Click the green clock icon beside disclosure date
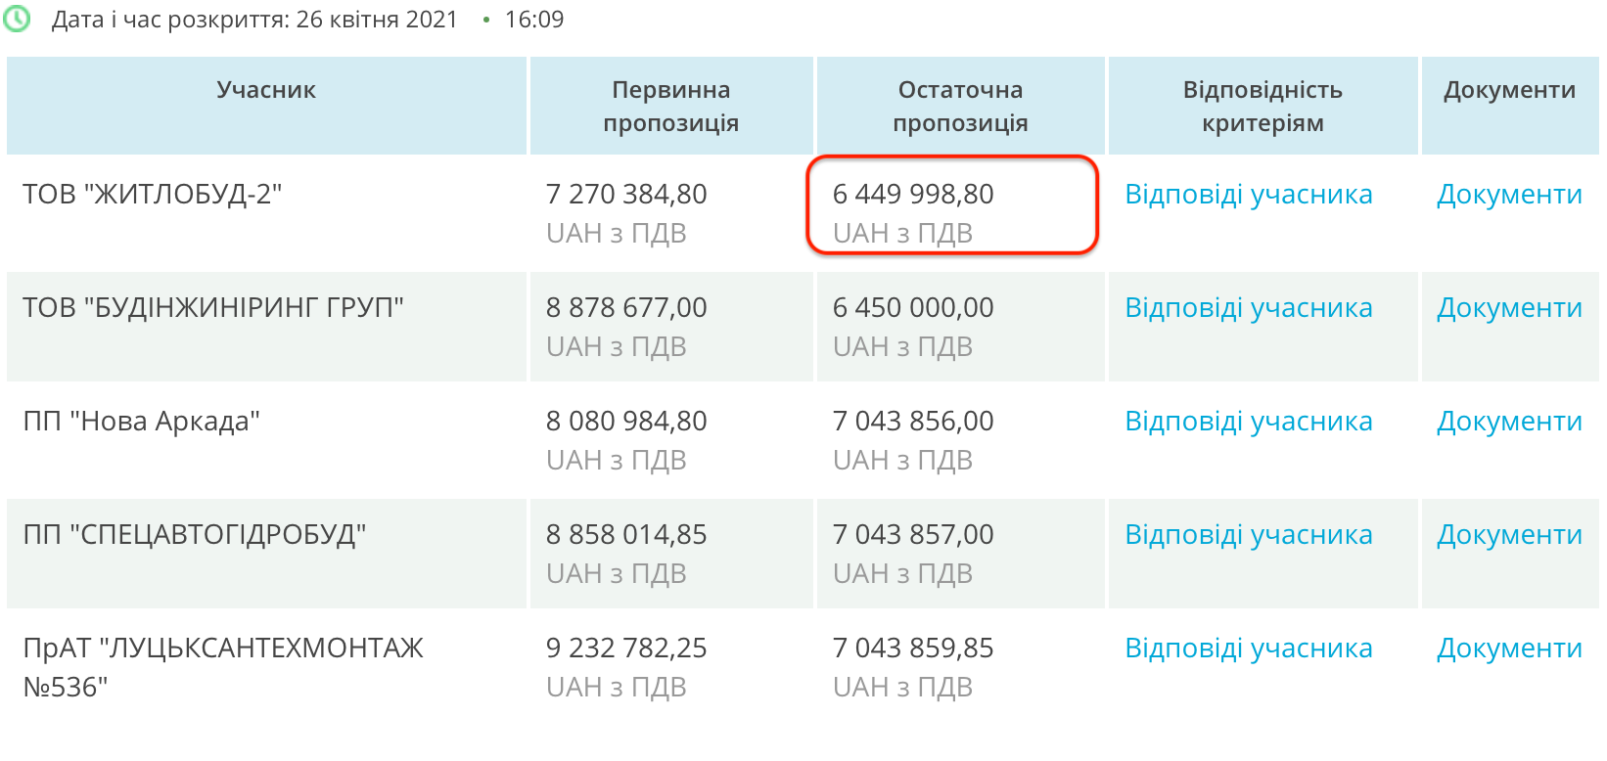 [18, 19]
